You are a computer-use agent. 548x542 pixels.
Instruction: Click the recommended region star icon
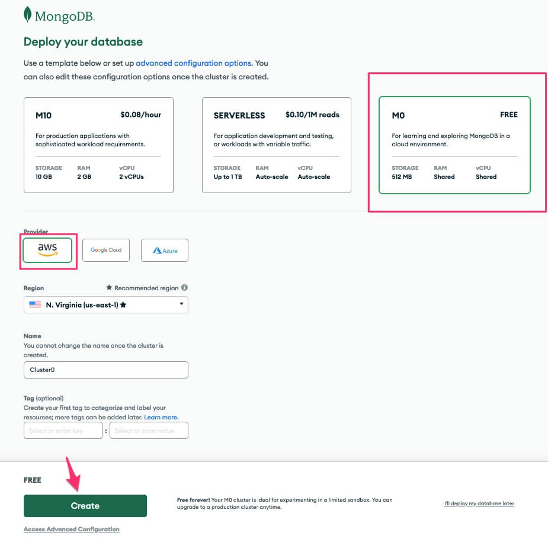click(x=109, y=288)
